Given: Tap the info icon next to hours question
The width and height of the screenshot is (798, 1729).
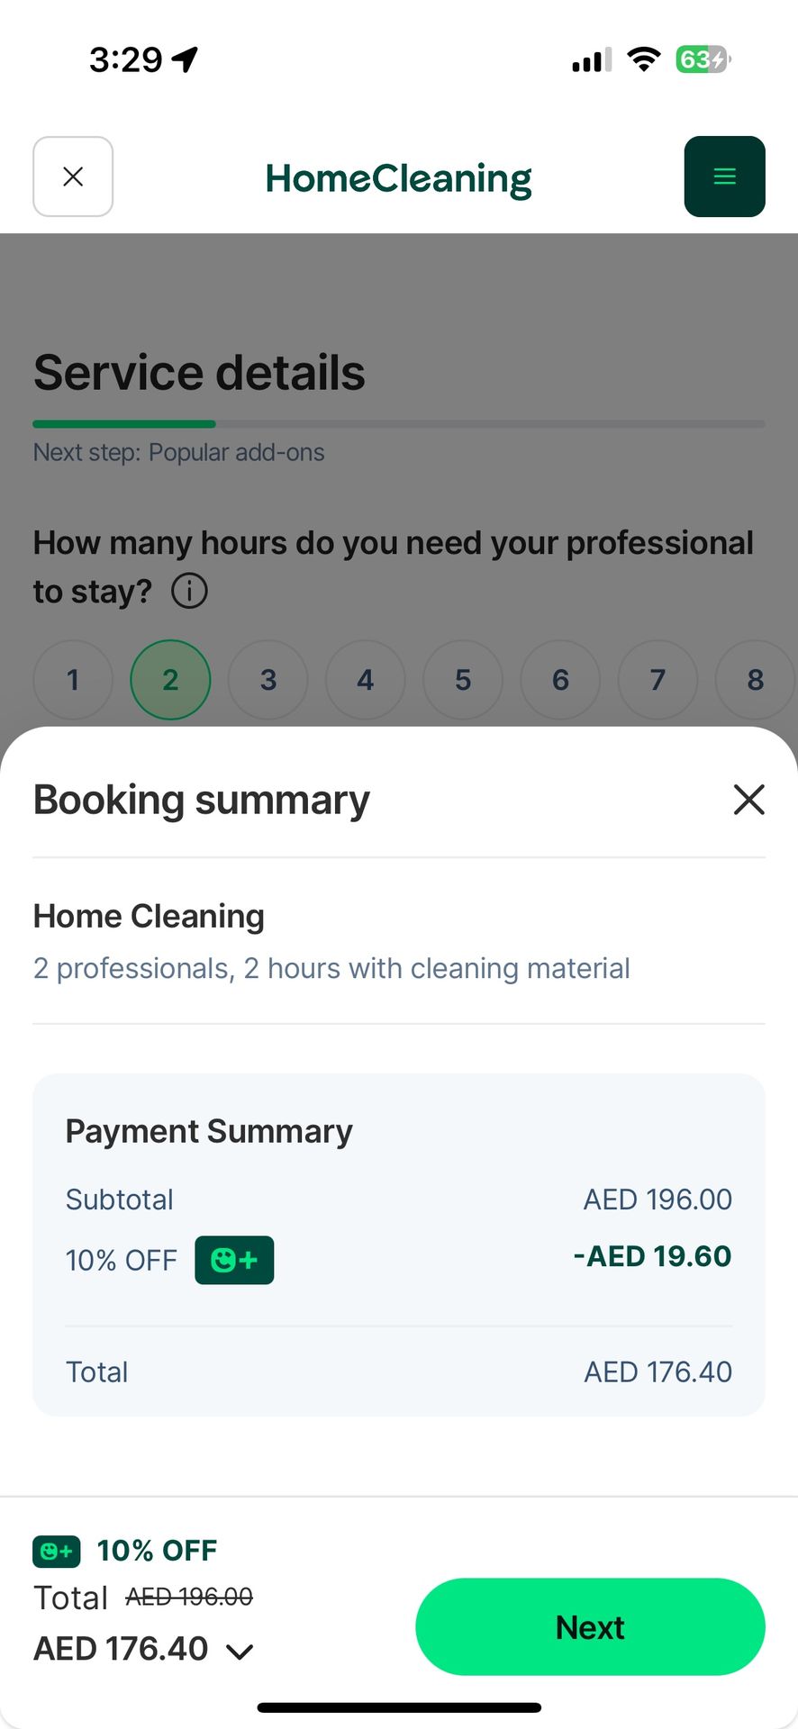Looking at the screenshot, I should (189, 592).
